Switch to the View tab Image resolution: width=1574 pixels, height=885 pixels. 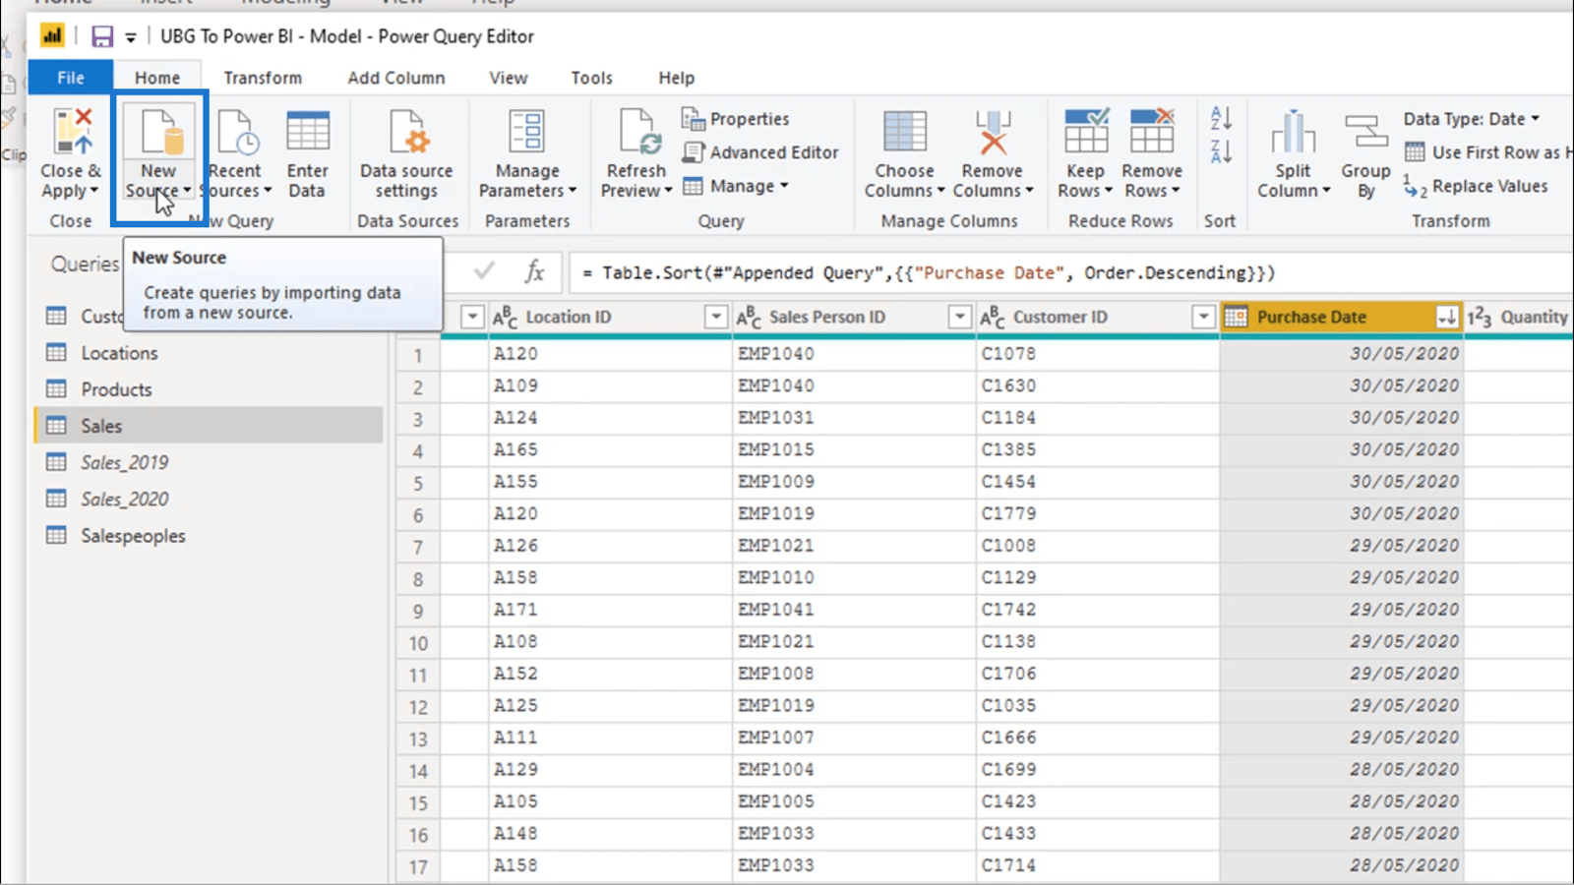(509, 78)
